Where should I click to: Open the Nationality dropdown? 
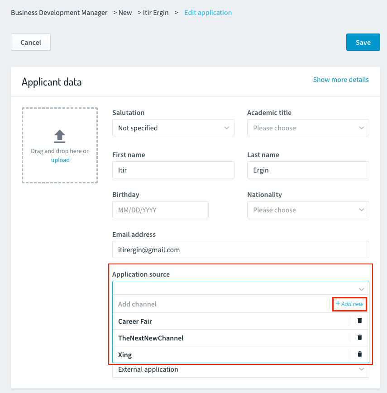[x=308, y=210]
